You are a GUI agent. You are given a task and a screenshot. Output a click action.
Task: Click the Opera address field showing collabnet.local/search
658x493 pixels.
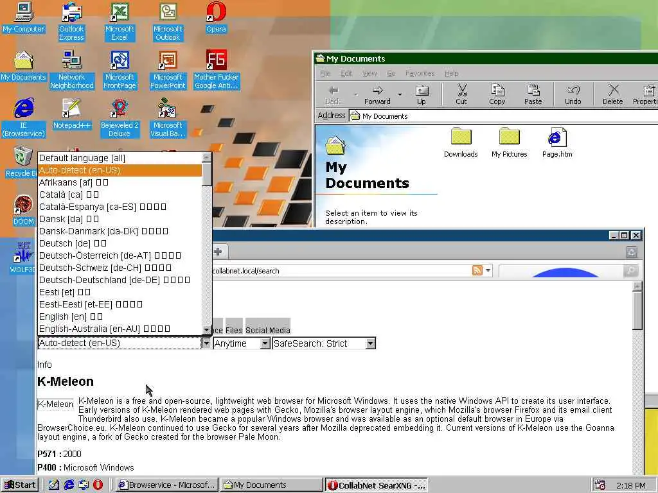click(341, 271)
